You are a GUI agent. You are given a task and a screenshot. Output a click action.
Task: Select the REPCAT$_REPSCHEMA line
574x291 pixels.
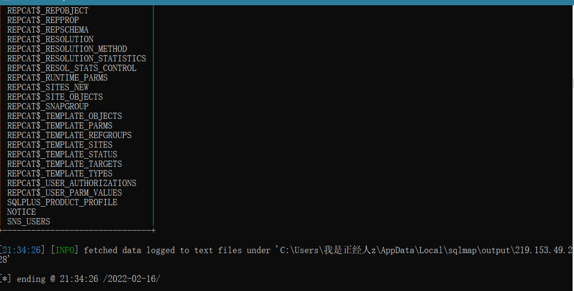pyautogui.click(x=48, y=30)
